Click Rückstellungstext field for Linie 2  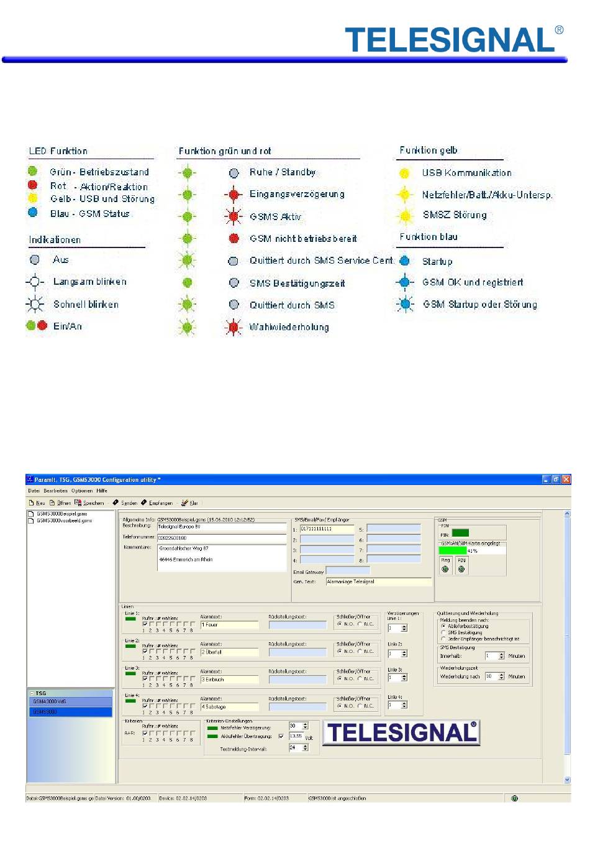click(x=297, y=652)
